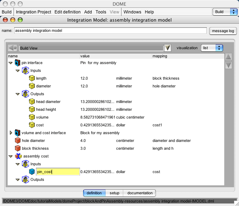The image size is (239, 206).
Task: Click the 'mapping' column header
Action: 160,56
